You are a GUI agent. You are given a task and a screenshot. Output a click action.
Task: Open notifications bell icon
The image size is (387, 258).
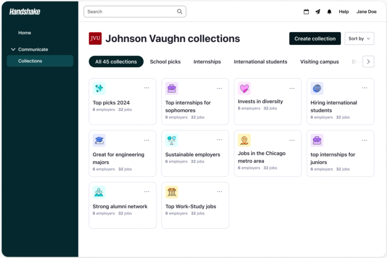click(x=329, y=11)
